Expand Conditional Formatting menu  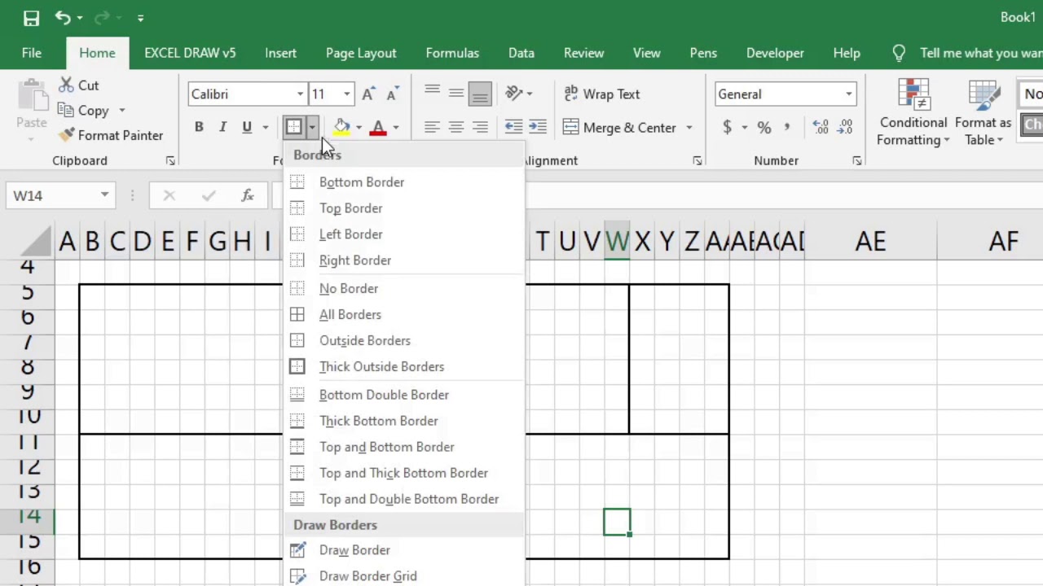click(913, 112)
